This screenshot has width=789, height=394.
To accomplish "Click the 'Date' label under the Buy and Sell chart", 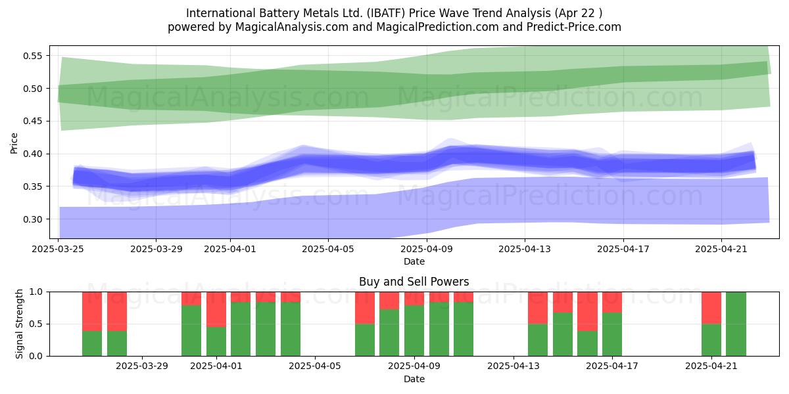I will click(414, 379).
